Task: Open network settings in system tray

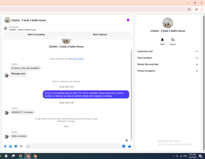Action: coord(181,156)
